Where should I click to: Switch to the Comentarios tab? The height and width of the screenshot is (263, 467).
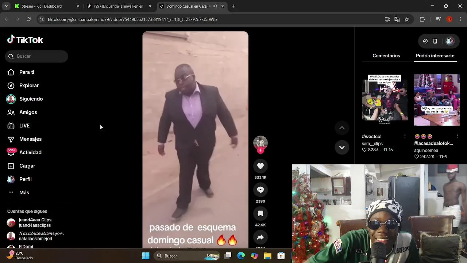click(x=386, y=56)
